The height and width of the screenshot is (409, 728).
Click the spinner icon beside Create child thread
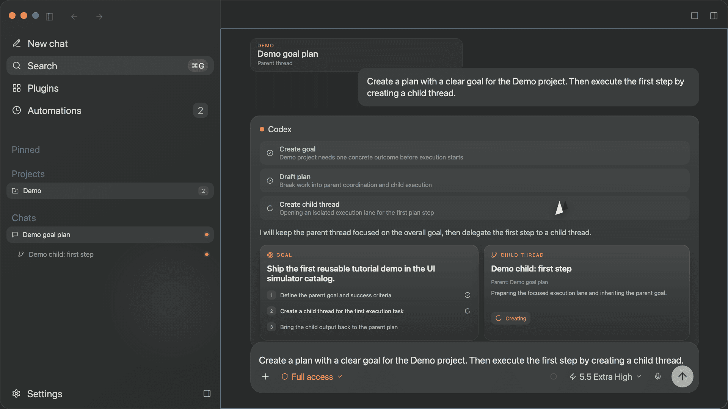pyautogui.click(x=270, y=208)
